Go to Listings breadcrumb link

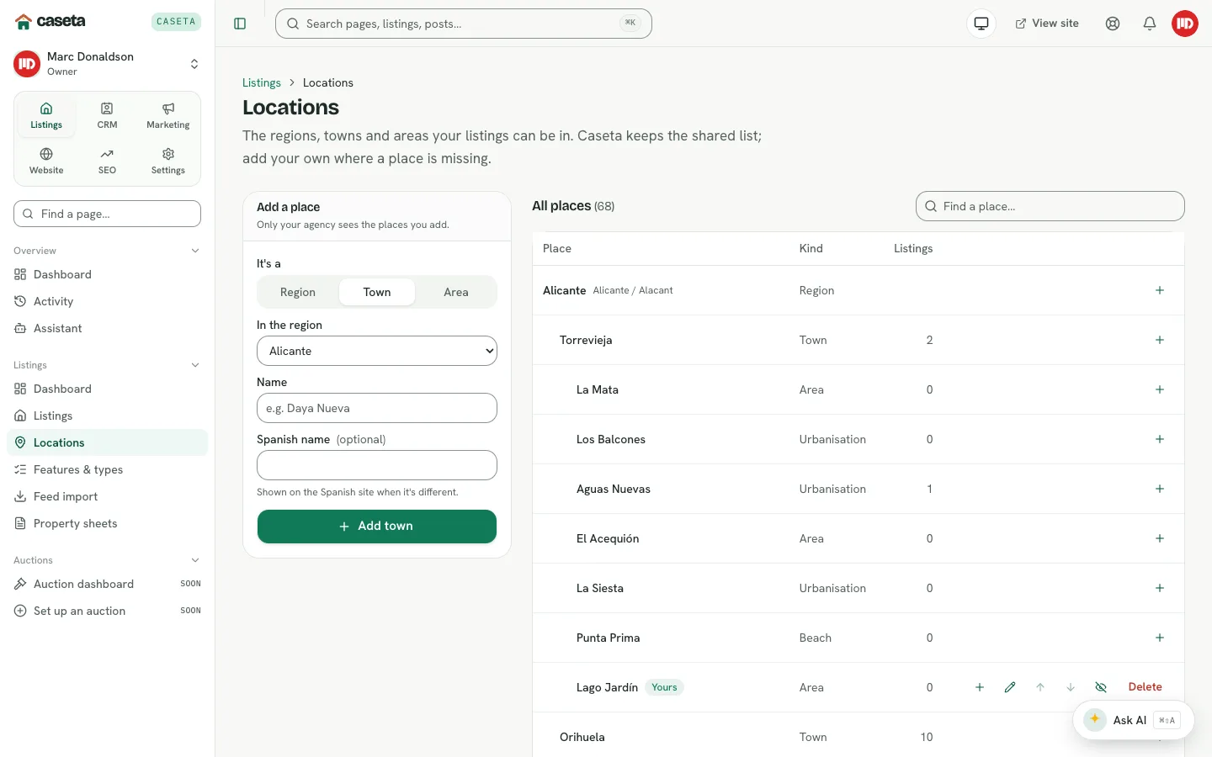click(262, 82)
